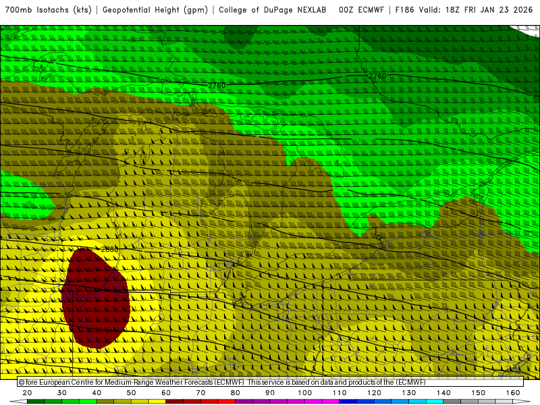This screenshot has height=405, width=540.
Task: Click the 2880 height contour label
Action: (x=109, y=249)
